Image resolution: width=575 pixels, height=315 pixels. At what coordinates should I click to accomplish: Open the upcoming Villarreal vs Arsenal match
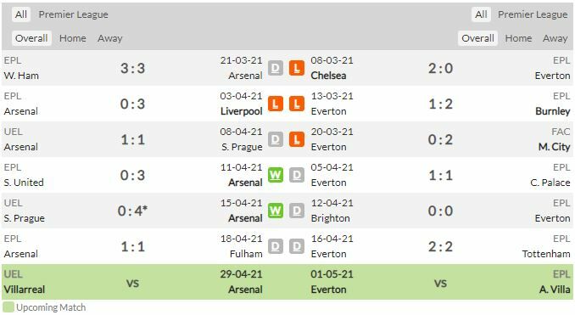click(x=133, y=282)
